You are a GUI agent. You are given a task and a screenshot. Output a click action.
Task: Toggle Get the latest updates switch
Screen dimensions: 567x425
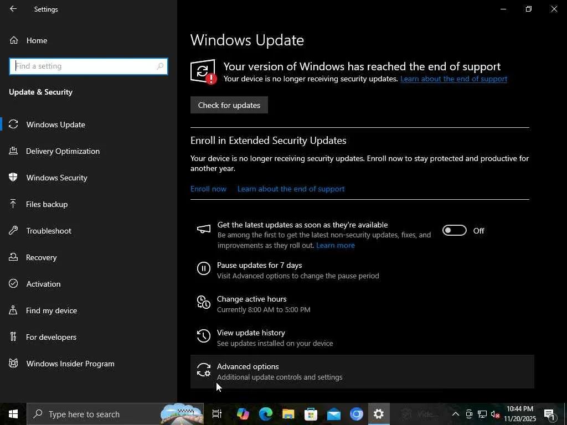point(455,230)
